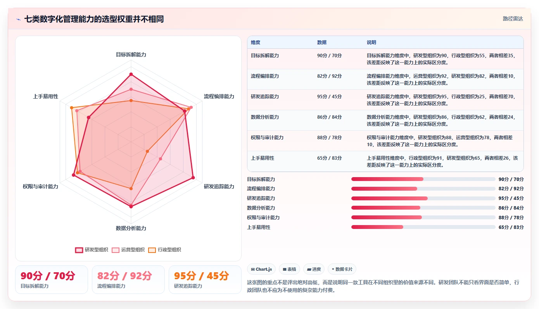Select the Chart.js tag chip
The width and height of the screenshot is (539, 309).
pos(261,269)
